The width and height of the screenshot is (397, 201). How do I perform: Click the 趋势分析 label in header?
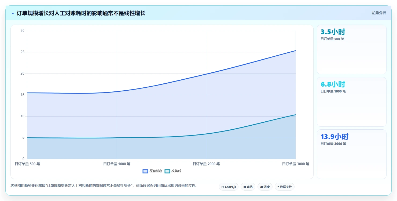(x=379, y=13)
